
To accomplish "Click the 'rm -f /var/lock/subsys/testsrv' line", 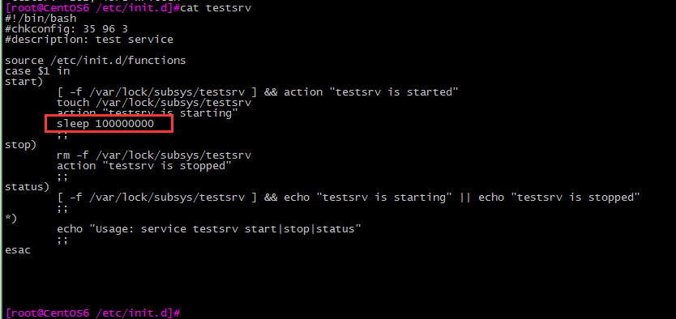I will tap(154, 155).
